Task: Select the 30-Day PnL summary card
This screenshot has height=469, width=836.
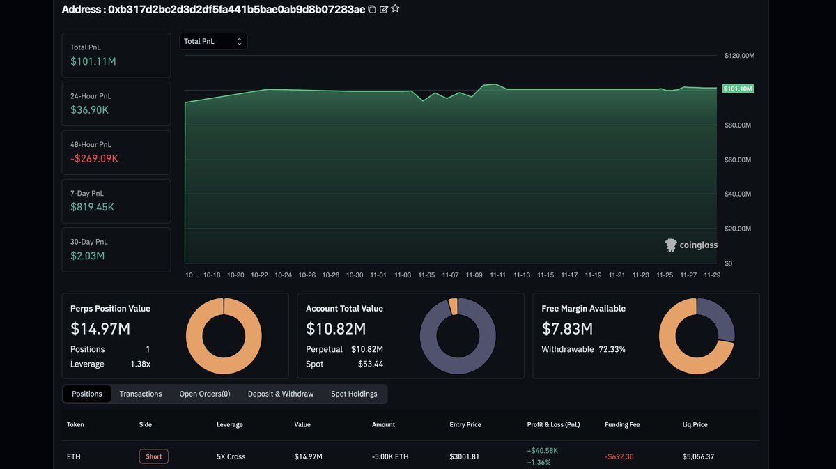Action: [116, 249]
